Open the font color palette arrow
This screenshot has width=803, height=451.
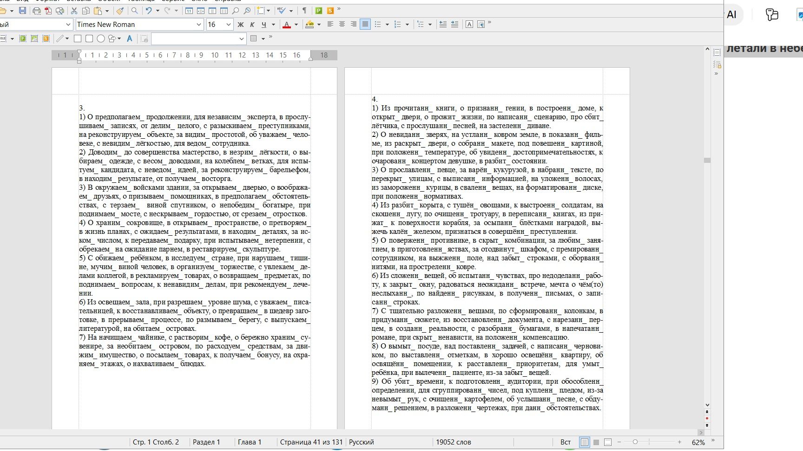(296, 25)
